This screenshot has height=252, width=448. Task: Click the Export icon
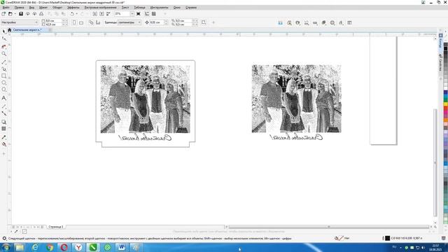tap(101, 14)
